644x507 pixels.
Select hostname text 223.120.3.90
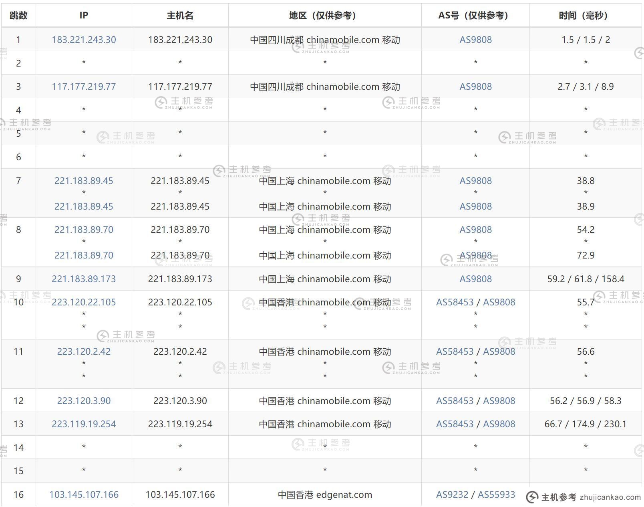(180, 401)
